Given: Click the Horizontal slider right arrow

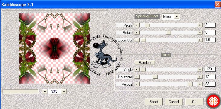Looking at the screenshot, I should 200,77.
